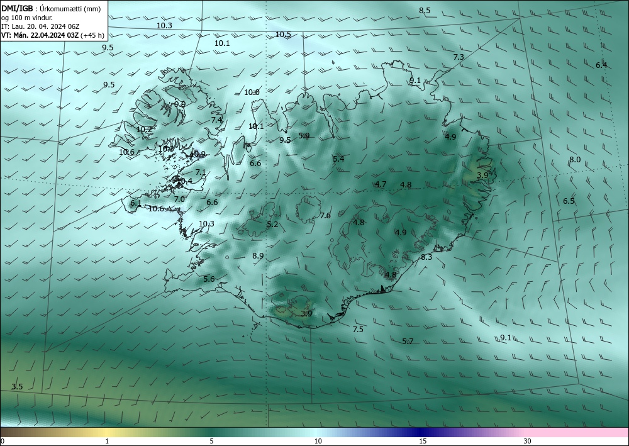The image size is (629, 446).
Task: Click the value 5.4 on the map
Action: (x=338, y=159)
